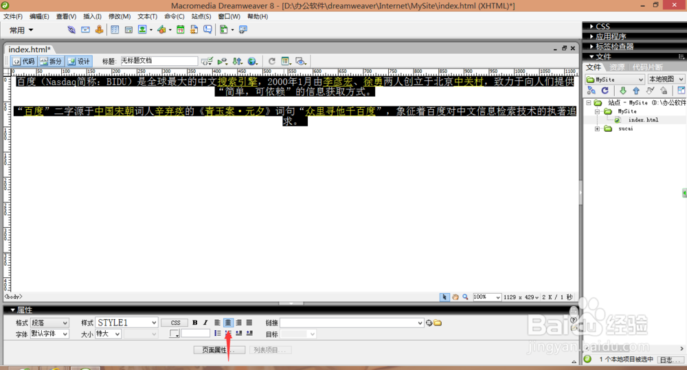Viewport: 687px width, 370px height.
Task: Select the hand tool in status bar
Action: 455,297
